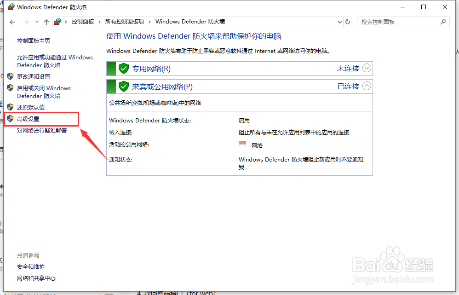Open the address bar history dropdown arrow
This screenshot has height=295, width=459.
339,22
